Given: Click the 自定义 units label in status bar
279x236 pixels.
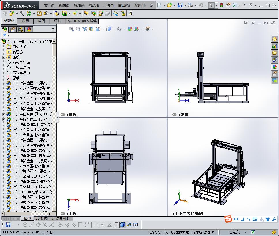Looking at the screenshot, I should pos(234,232).
